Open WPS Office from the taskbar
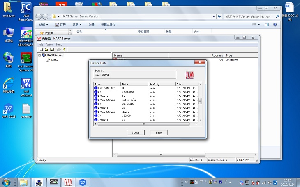Viewport: 300px width, 187px height. point(83,182)
